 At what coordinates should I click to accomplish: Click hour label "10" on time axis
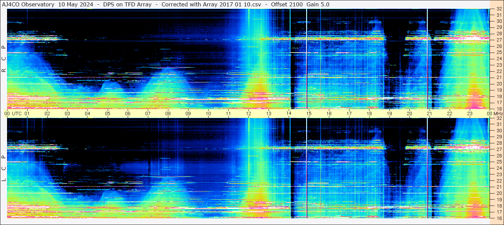coord(208,114)
